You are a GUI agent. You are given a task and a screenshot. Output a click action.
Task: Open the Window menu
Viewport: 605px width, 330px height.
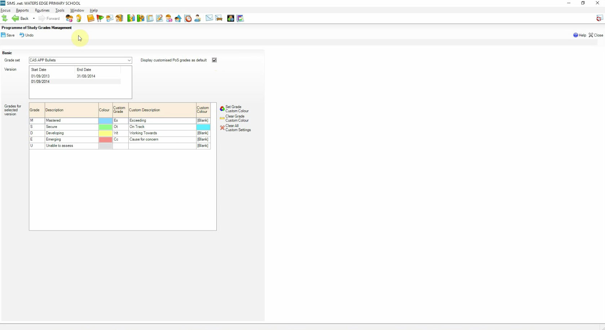pyautogui.click(x=77, y=10)
